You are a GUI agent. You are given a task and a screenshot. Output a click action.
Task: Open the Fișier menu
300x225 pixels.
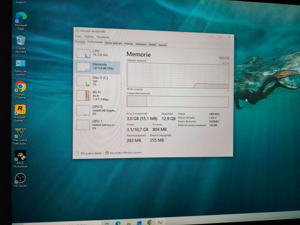78,36
